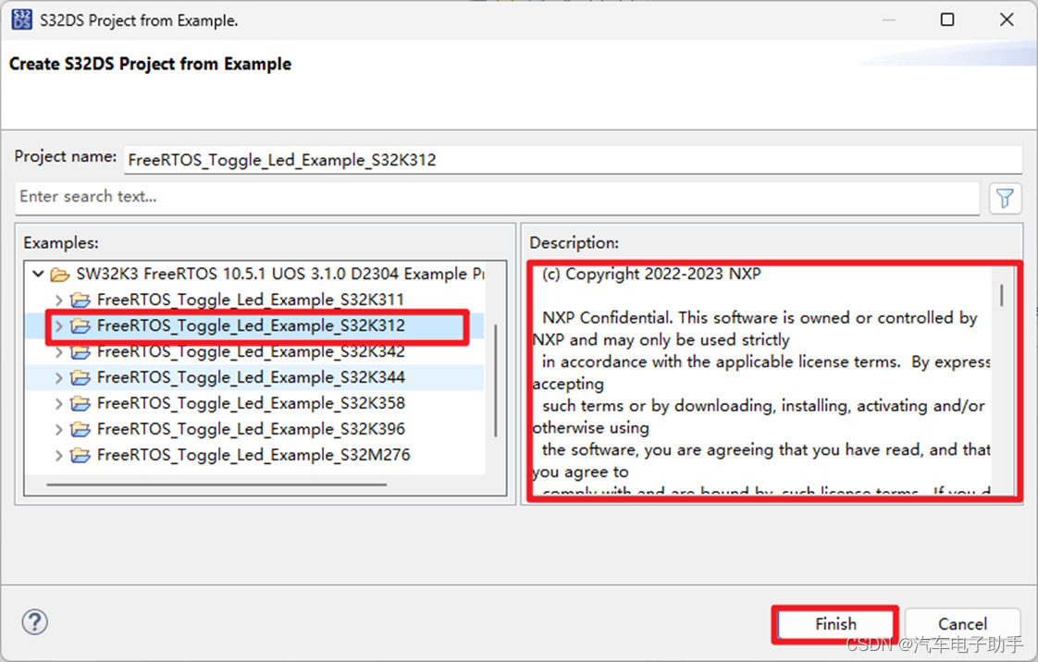1038x662 pixels.
Task: Click the '(c) Copyright 2022-2023 NXP' description line
Action: [x=651, y=274]
